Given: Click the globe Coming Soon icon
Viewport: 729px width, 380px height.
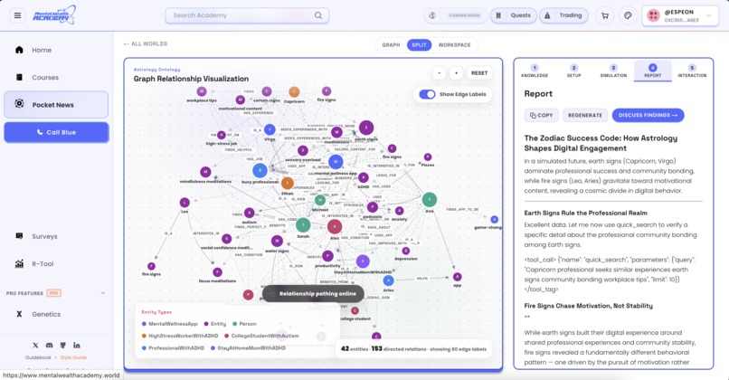Looking at the screenshot, I should (432, 15).
